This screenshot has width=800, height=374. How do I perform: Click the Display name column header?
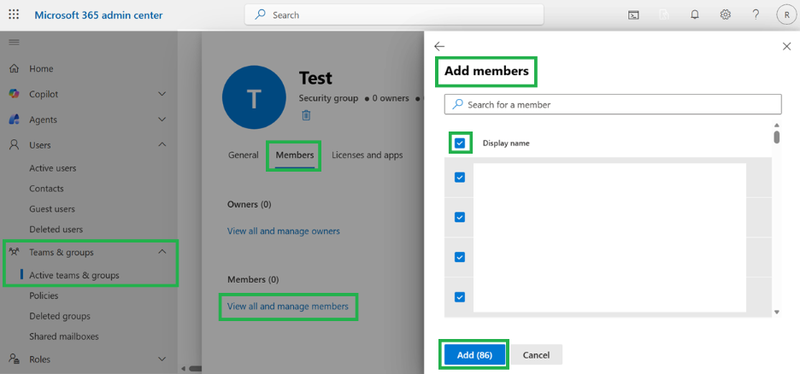click(x=506, y=143)
